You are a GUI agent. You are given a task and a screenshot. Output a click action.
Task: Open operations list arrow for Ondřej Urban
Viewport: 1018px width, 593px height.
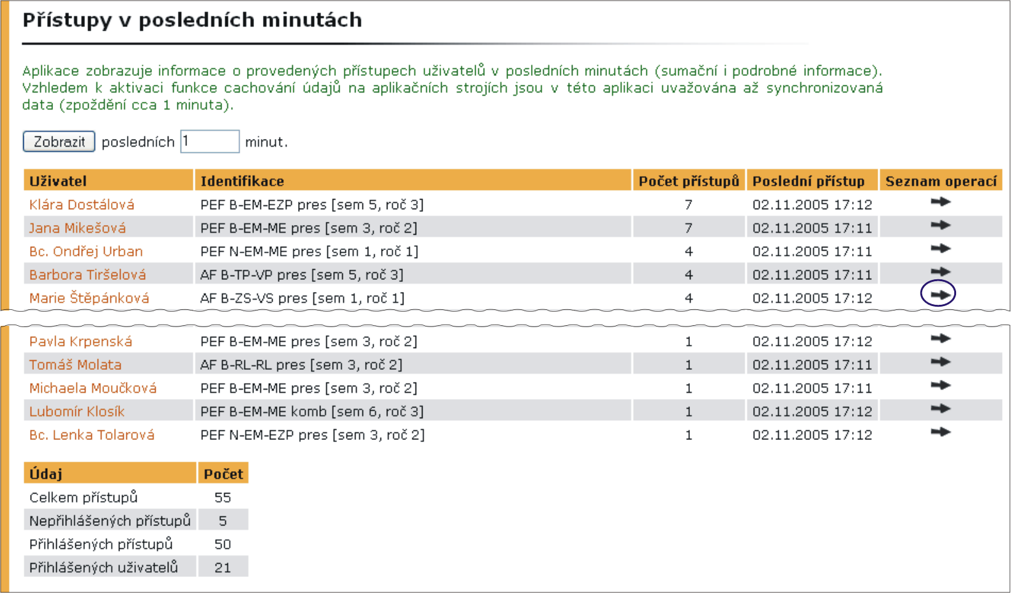940,249
